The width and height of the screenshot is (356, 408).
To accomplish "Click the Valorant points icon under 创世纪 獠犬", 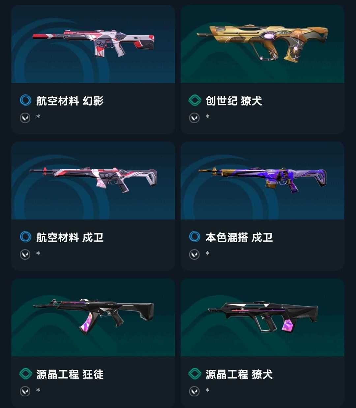I will click(194, 118).
